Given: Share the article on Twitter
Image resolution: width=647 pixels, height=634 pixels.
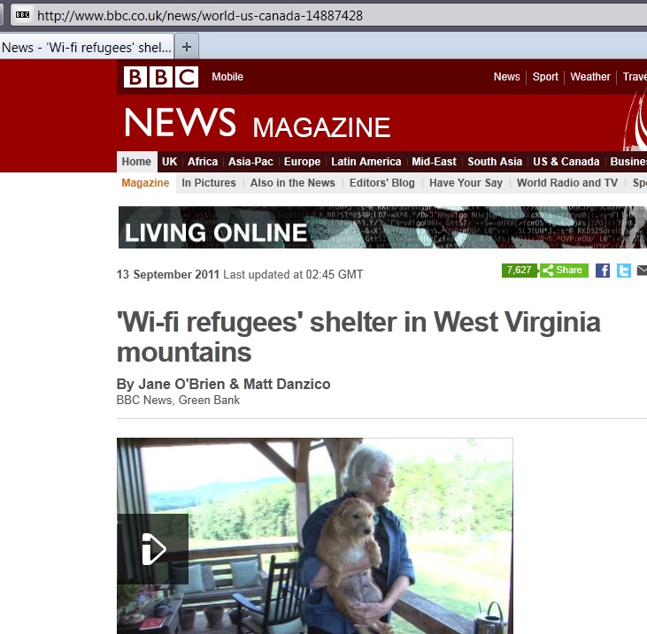Looking at the screenshot, I should tap(623, 271).
